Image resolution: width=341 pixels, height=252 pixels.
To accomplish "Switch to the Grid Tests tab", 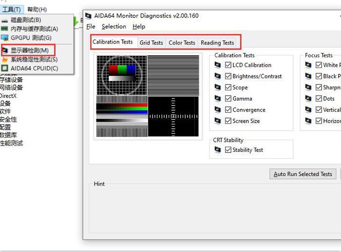I will 151,43.
